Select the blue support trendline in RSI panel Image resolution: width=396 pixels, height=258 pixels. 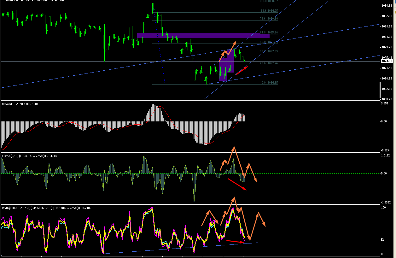pos(180,248)
